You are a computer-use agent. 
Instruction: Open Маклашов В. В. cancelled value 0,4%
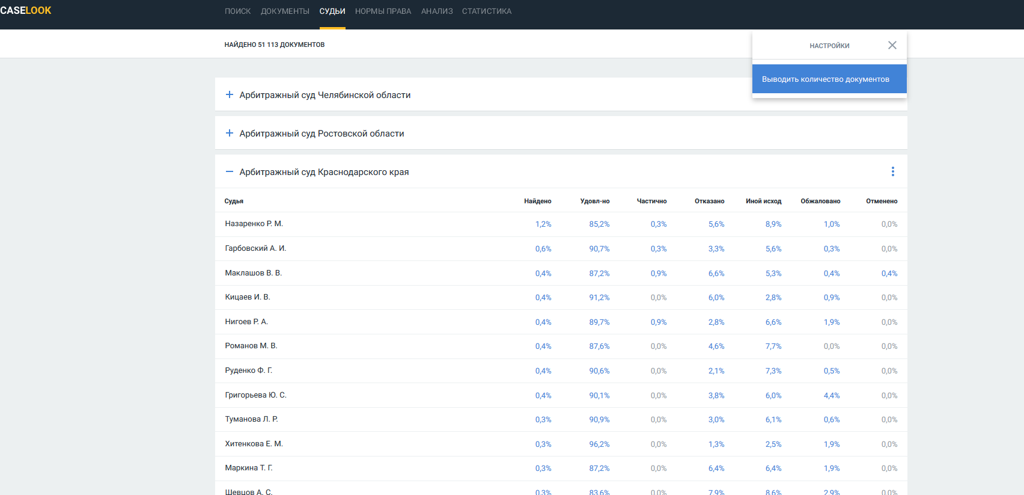[x=889, y=274]
